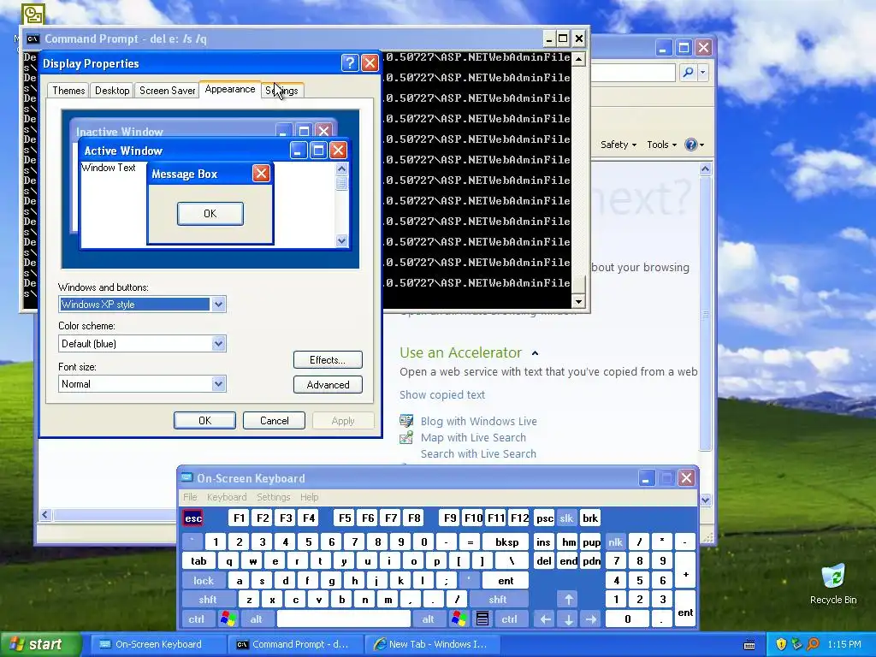
Task: Open the Font size dropdown
Action: (218, 384)
